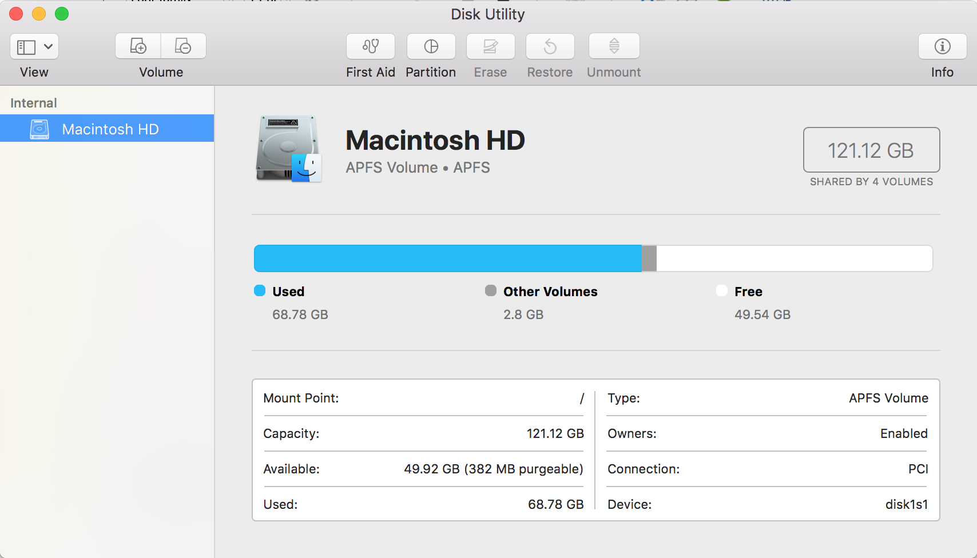Click the "Capacity:" row label

coord(291,433)
